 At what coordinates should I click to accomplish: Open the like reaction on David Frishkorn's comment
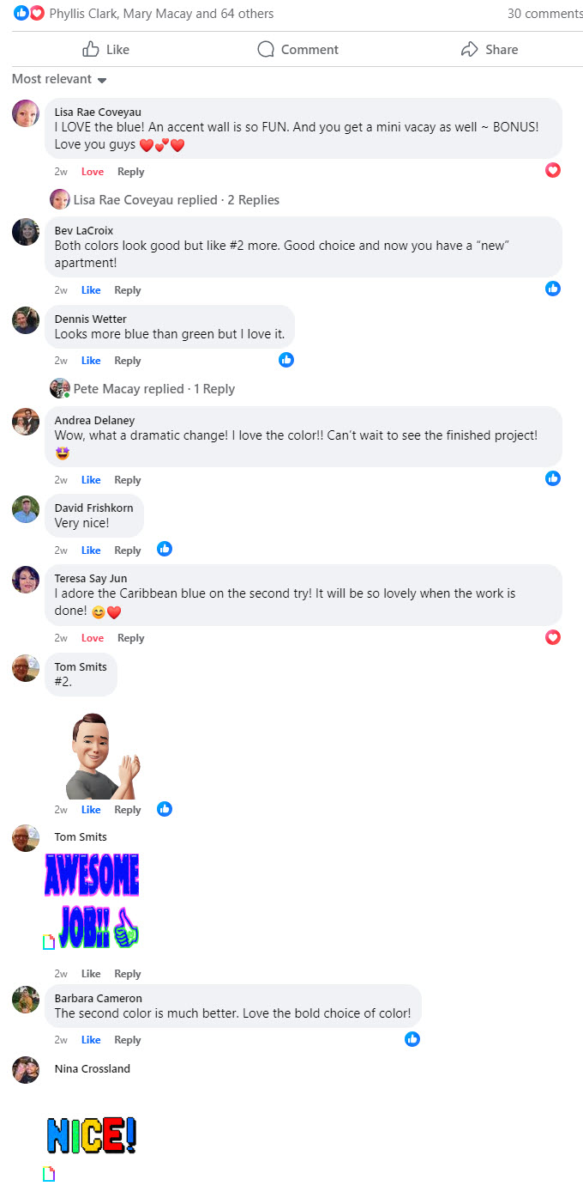tap(165, 549)
